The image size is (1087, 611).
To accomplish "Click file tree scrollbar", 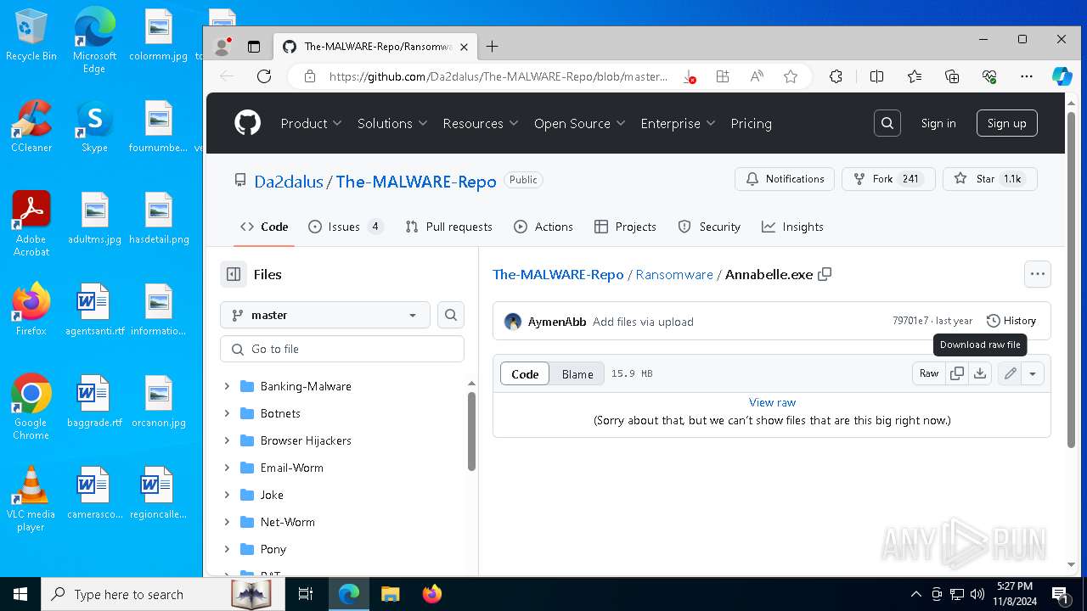I will [x=471, y=431].
